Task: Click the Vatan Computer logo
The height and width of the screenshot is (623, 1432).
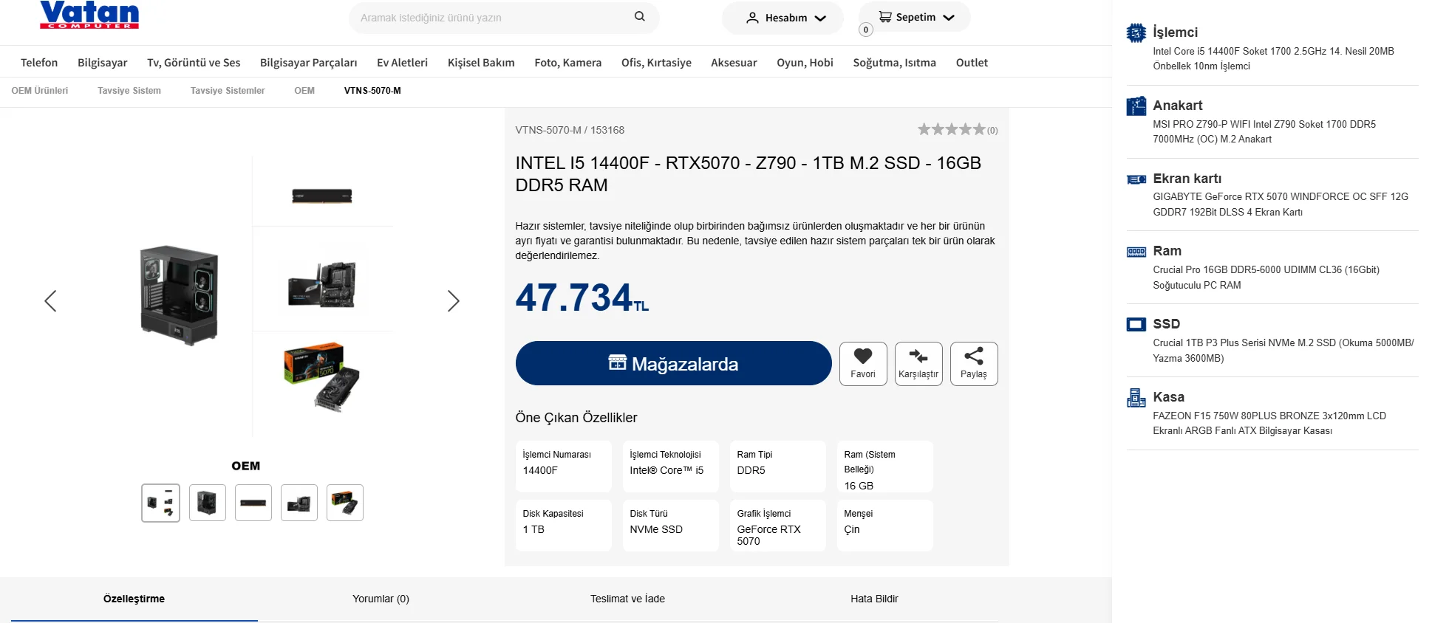Action: 89,15
